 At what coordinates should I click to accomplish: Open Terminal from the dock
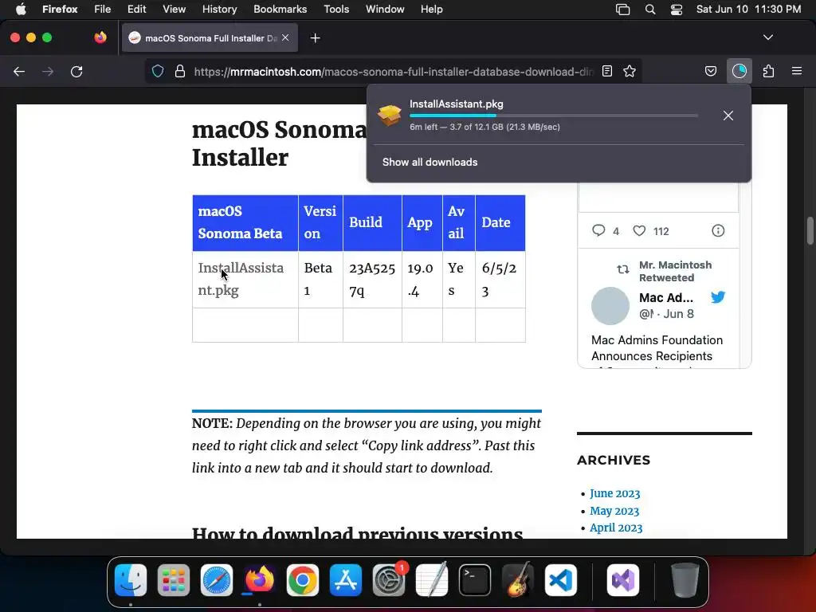click(x=475, y=580)
